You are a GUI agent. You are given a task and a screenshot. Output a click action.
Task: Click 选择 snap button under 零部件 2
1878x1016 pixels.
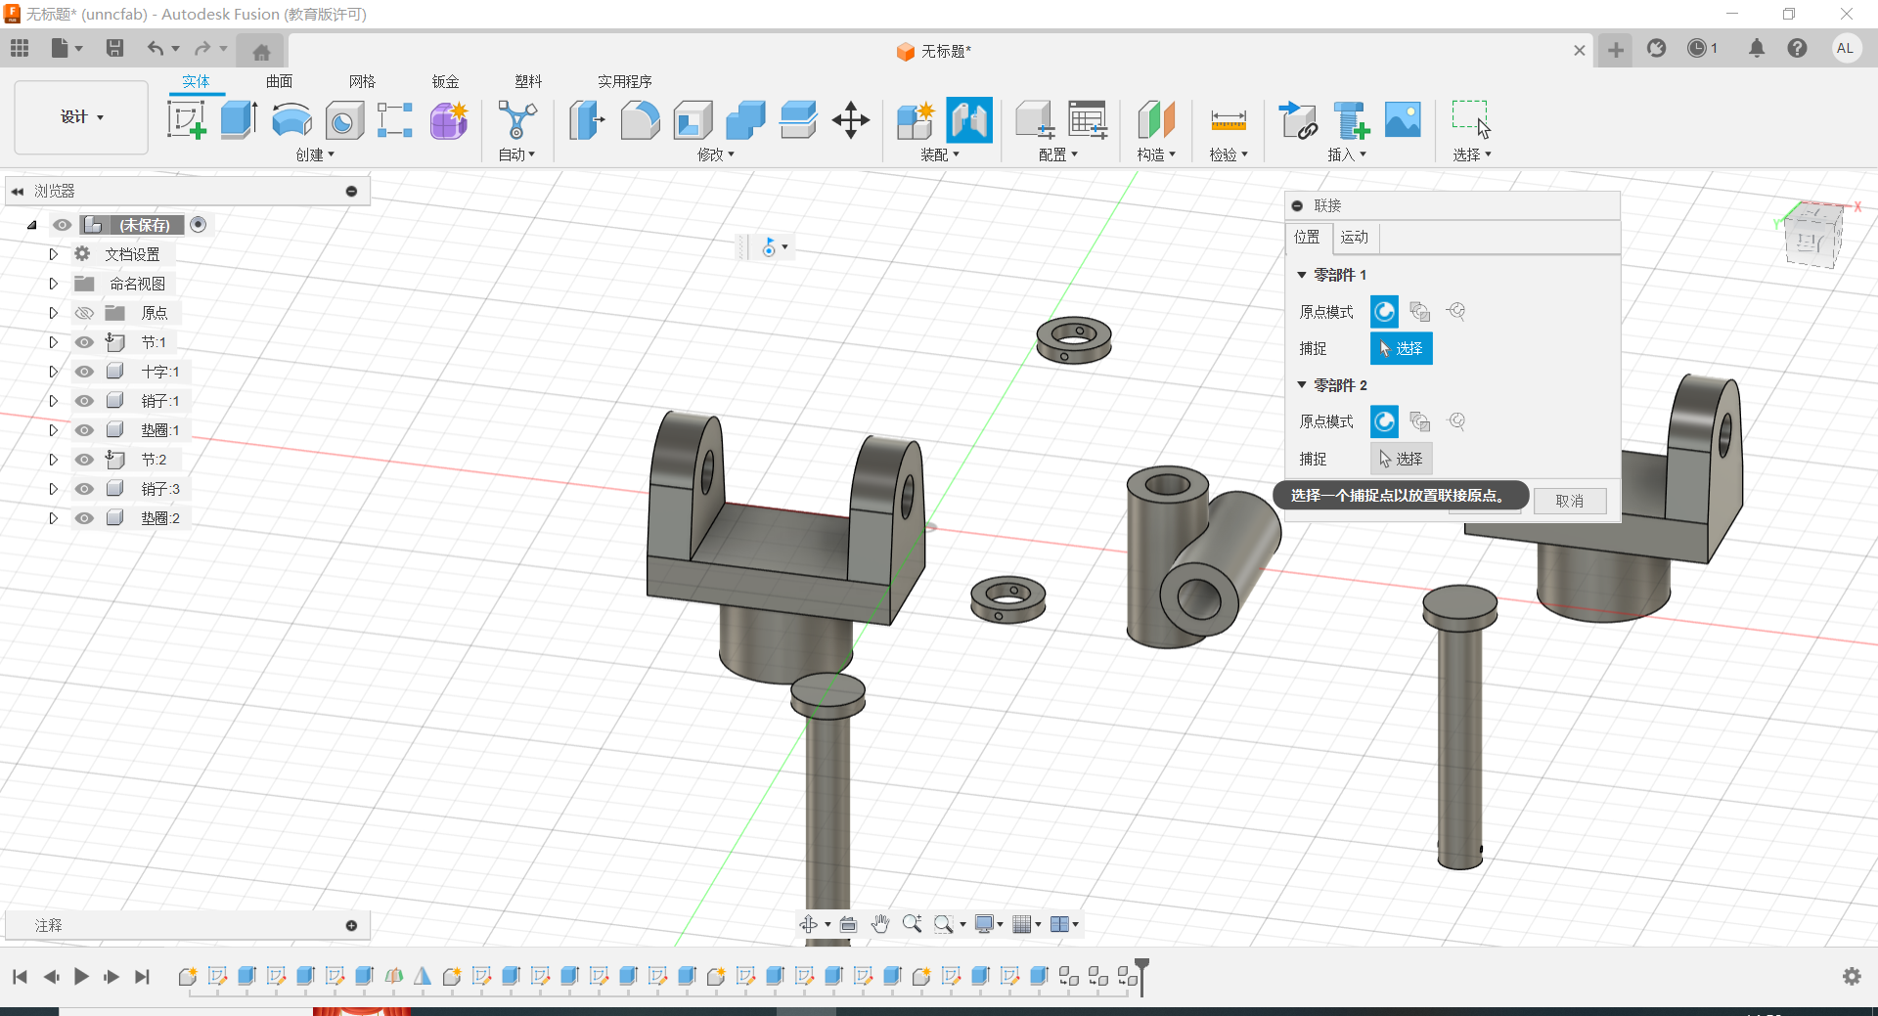tap(1401, 459)
